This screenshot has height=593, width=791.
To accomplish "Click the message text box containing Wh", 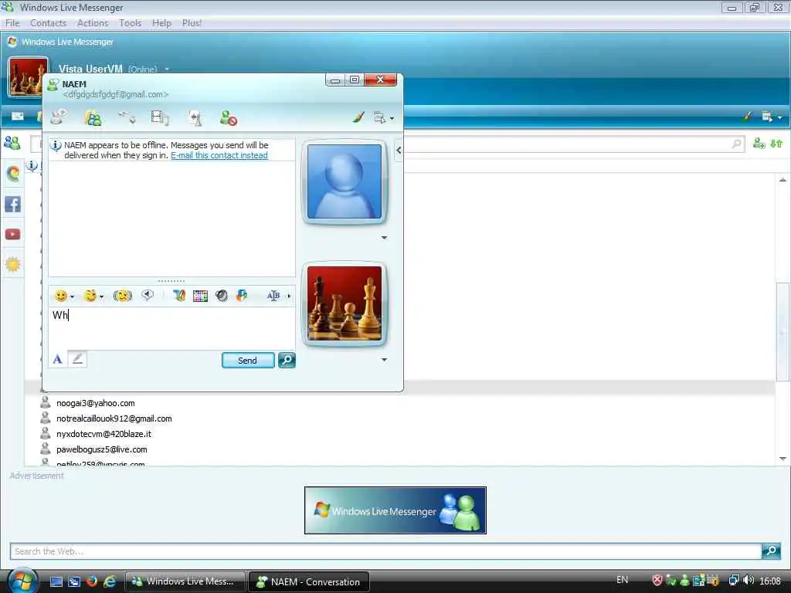I will [171, 327].
